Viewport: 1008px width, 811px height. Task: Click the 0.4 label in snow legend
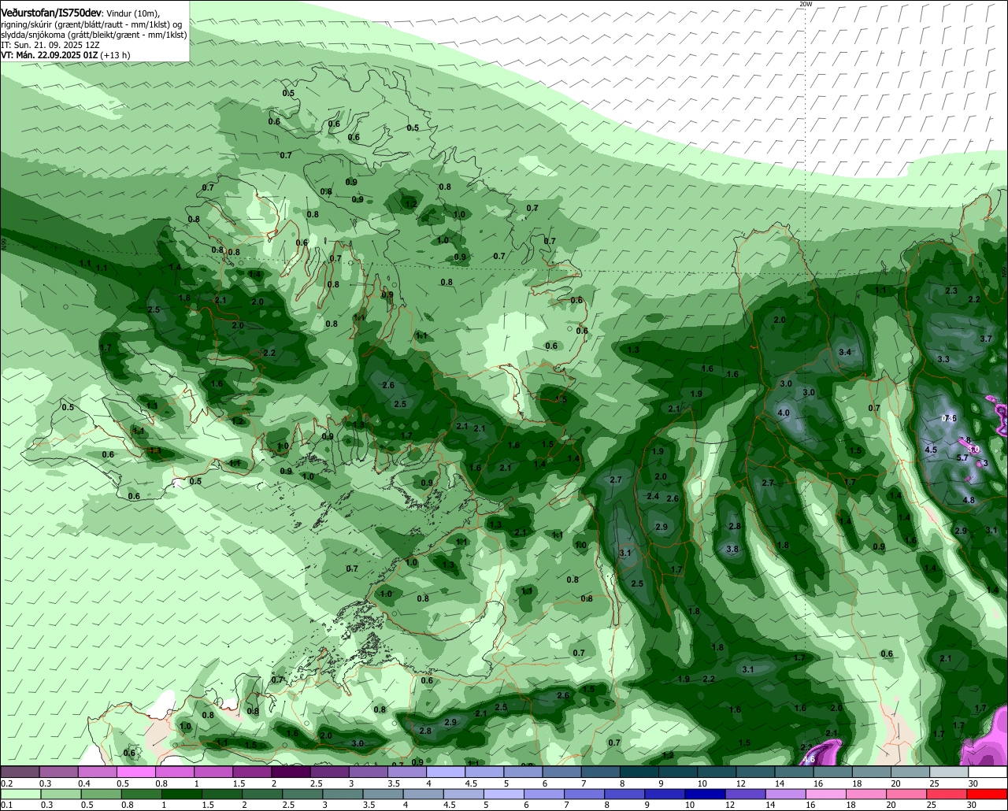[84, 783]
